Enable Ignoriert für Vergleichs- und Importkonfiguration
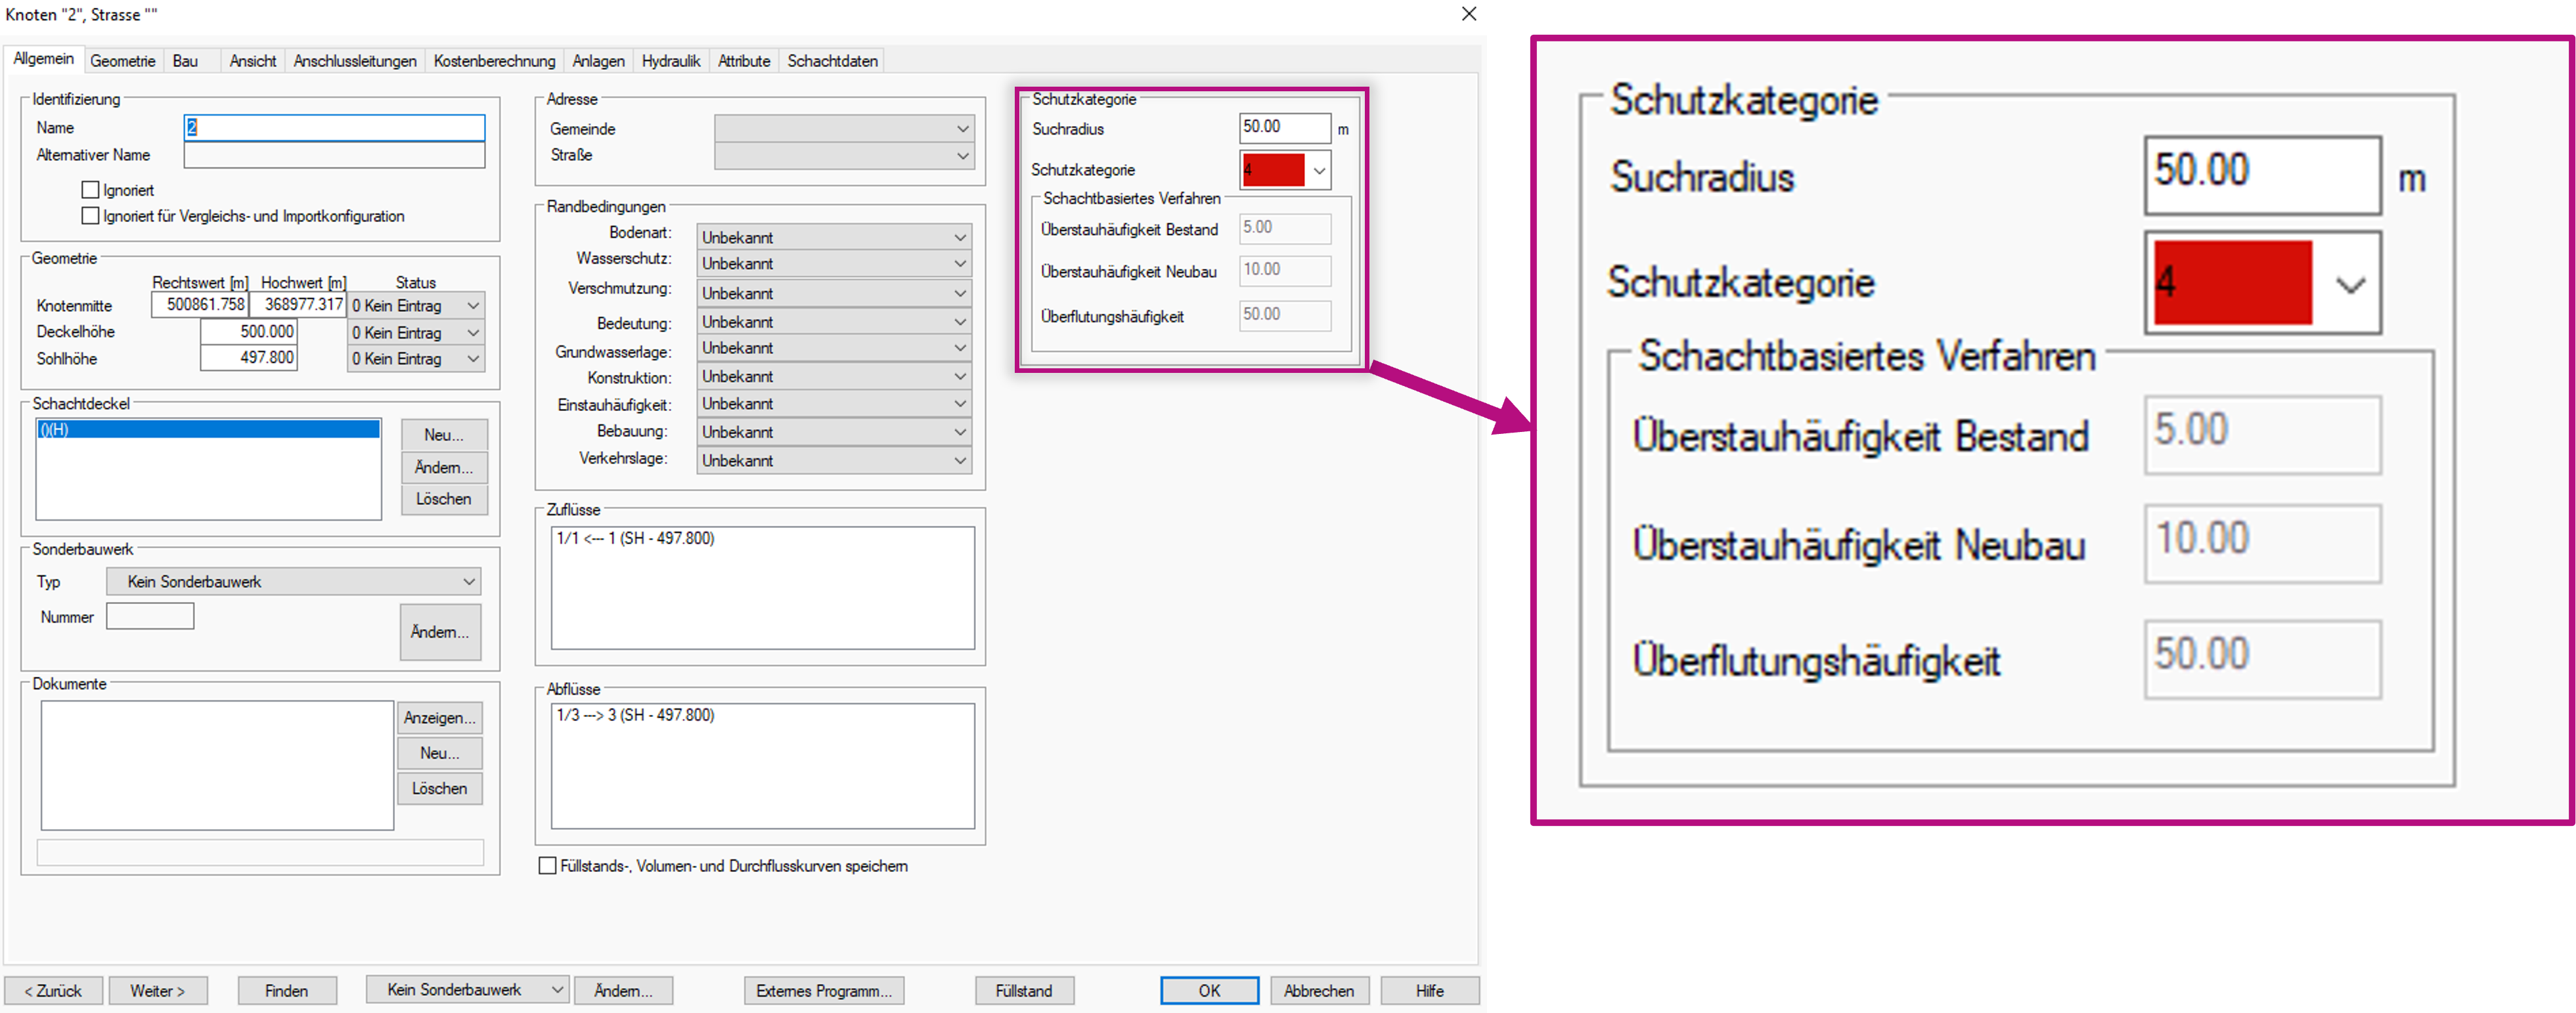The image size is (2576, 1013). (91, 216)
